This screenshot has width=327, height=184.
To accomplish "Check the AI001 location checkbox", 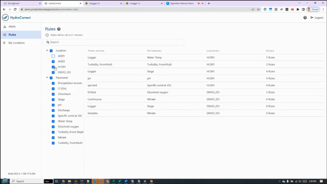I will tap(53, 56).
